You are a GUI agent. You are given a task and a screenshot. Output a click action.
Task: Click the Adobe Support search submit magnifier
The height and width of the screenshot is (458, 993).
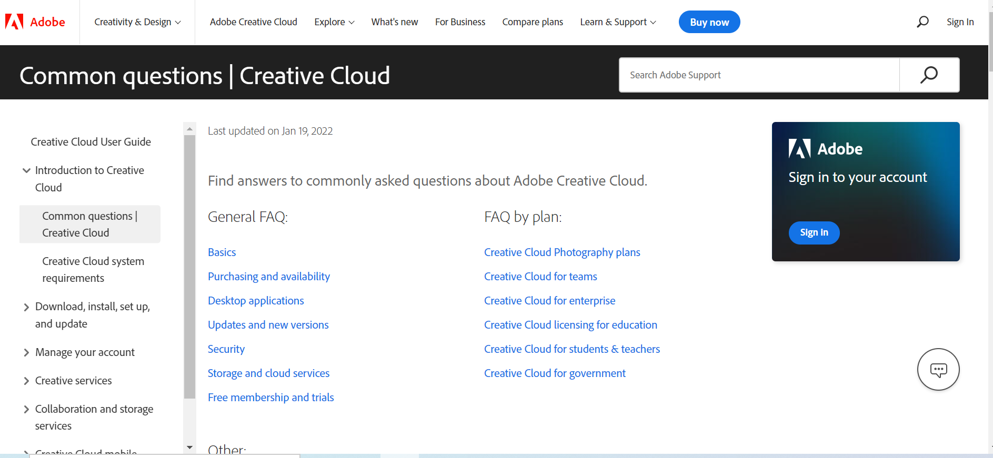point(929,75)
